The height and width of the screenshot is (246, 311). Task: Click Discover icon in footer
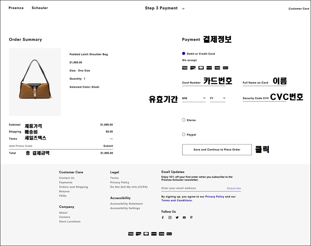138,234
